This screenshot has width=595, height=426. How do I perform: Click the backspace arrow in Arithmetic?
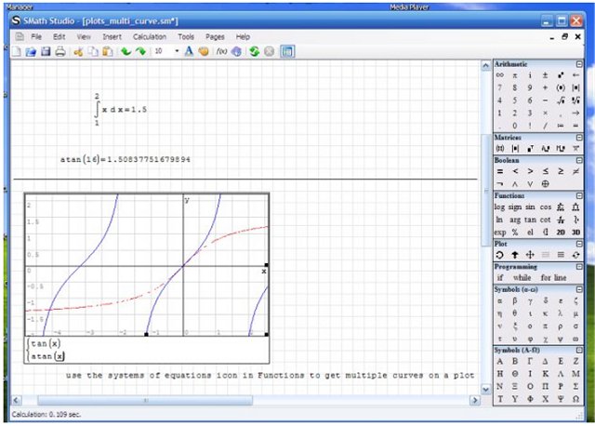coord(575,75)
